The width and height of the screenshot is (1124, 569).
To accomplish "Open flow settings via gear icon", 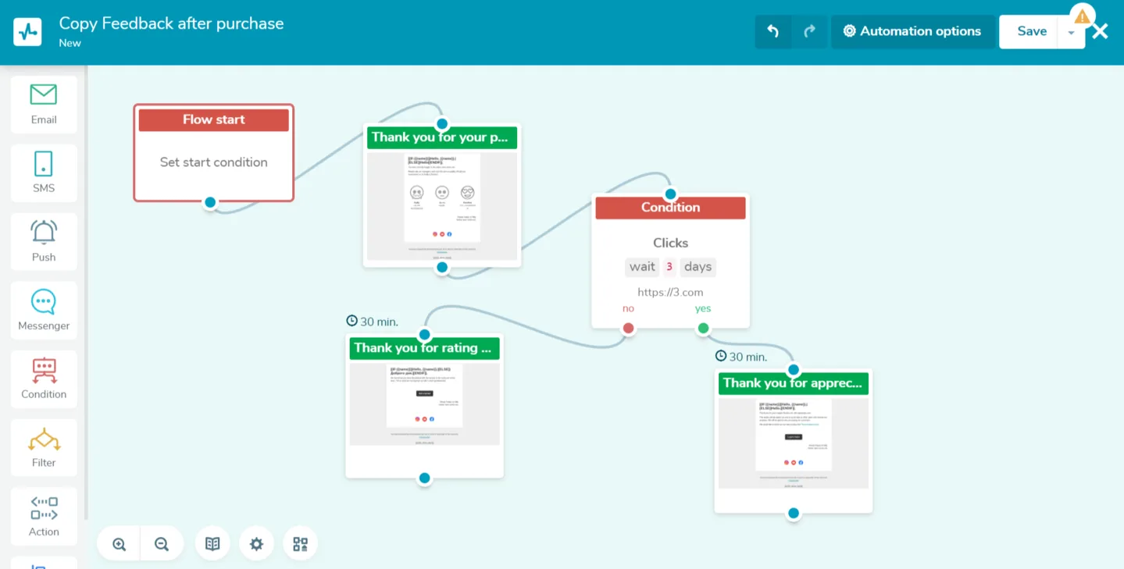I will (x=256, y=543).
